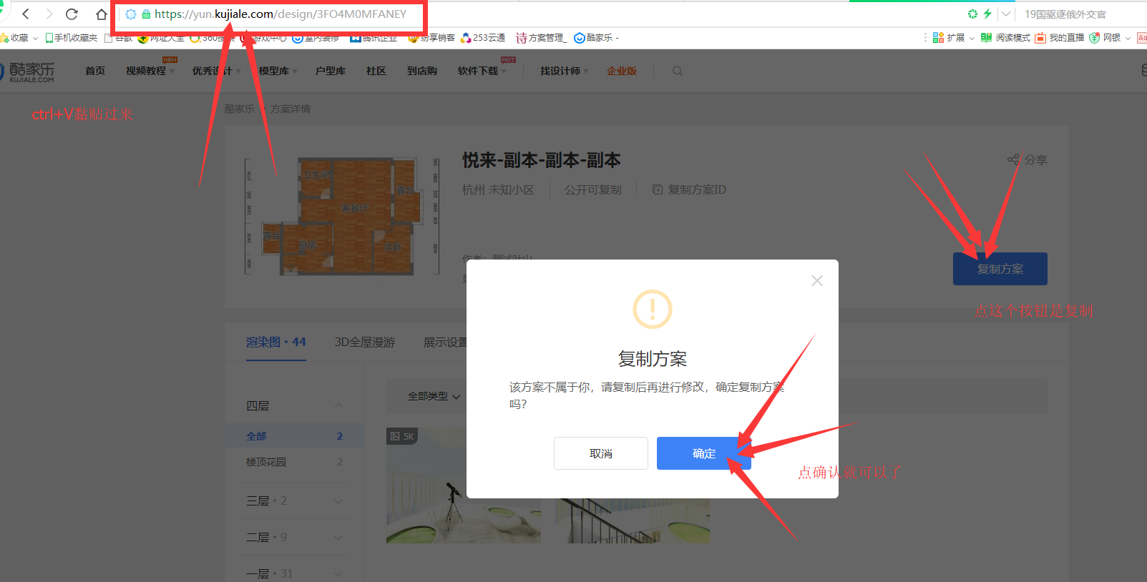The image size is (1147, 582).
Task: Open the address bar dropdown arrow
Action: [1006, 14]
